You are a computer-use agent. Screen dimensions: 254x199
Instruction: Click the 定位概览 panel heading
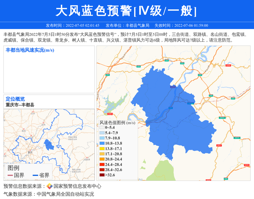pyautogui.click(x=15, y=99)
